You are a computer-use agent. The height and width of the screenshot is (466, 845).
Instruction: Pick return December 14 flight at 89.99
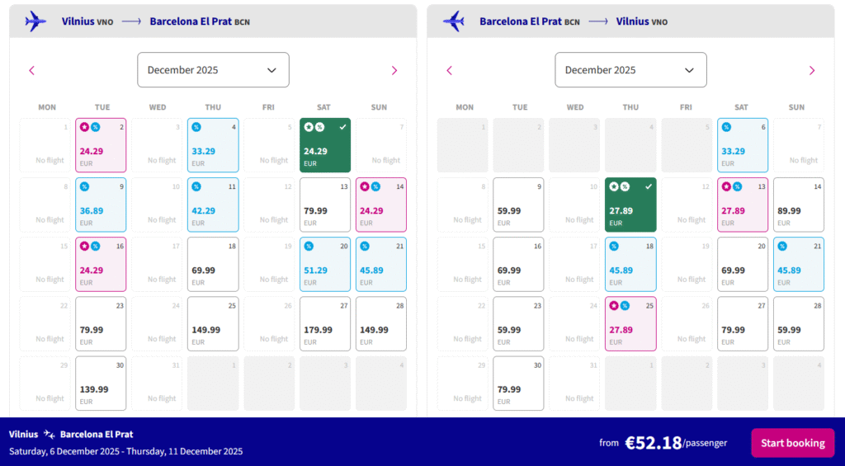799,205
